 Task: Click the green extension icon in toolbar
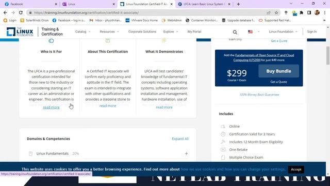[294, 13]
